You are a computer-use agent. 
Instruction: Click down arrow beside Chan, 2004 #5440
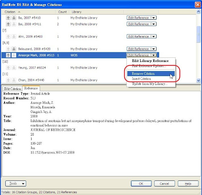14,80
